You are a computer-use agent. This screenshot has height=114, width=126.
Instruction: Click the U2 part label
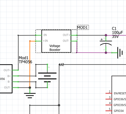tap(62, 65)
